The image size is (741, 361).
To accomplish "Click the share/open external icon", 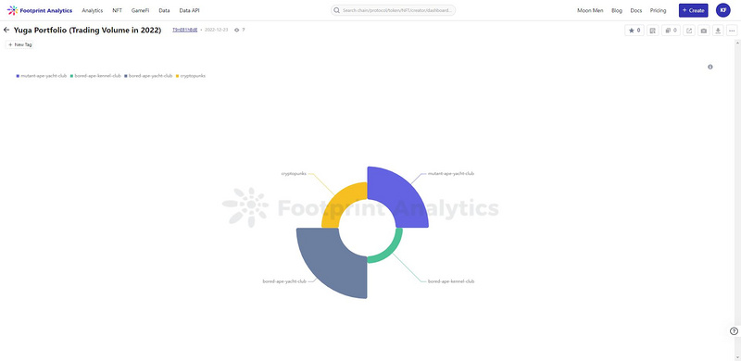I will (x=689, y=31).
